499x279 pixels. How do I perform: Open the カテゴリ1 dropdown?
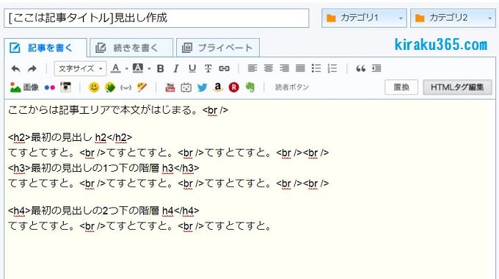tap(364, 18)
